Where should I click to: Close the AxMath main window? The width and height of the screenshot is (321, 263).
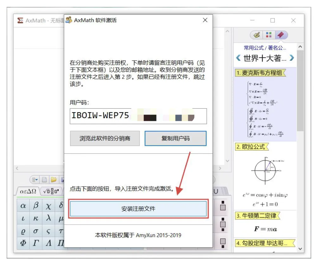[293, 20]
